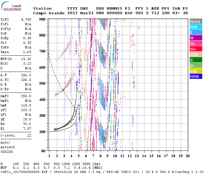
Task: Click the C-level value 22
Action: pyautogui.click(x=29, y=135)
